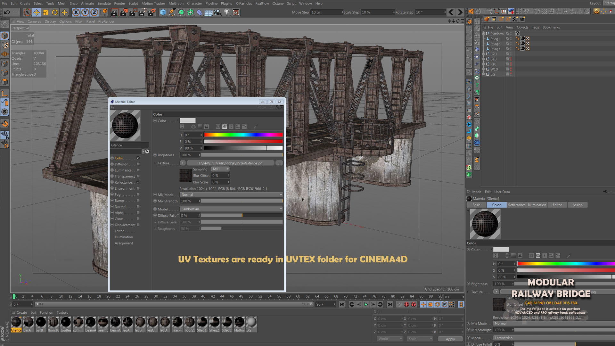Enable the Diffusion channel checkbox
The image size is (615, 346).
(x=138, y=164)
